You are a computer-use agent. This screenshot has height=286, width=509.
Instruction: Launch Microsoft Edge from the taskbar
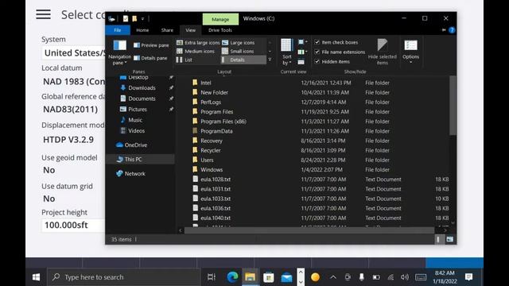pos(232,277)
